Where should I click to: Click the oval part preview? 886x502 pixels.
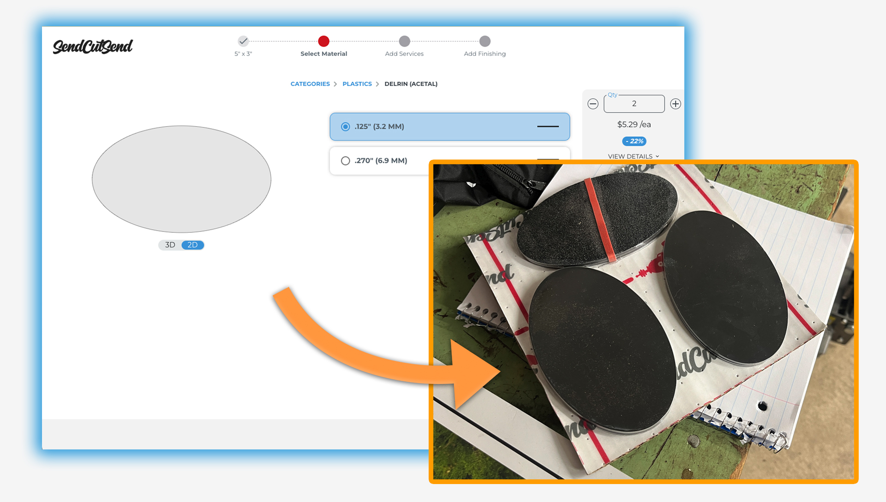(x=181, y=179)
